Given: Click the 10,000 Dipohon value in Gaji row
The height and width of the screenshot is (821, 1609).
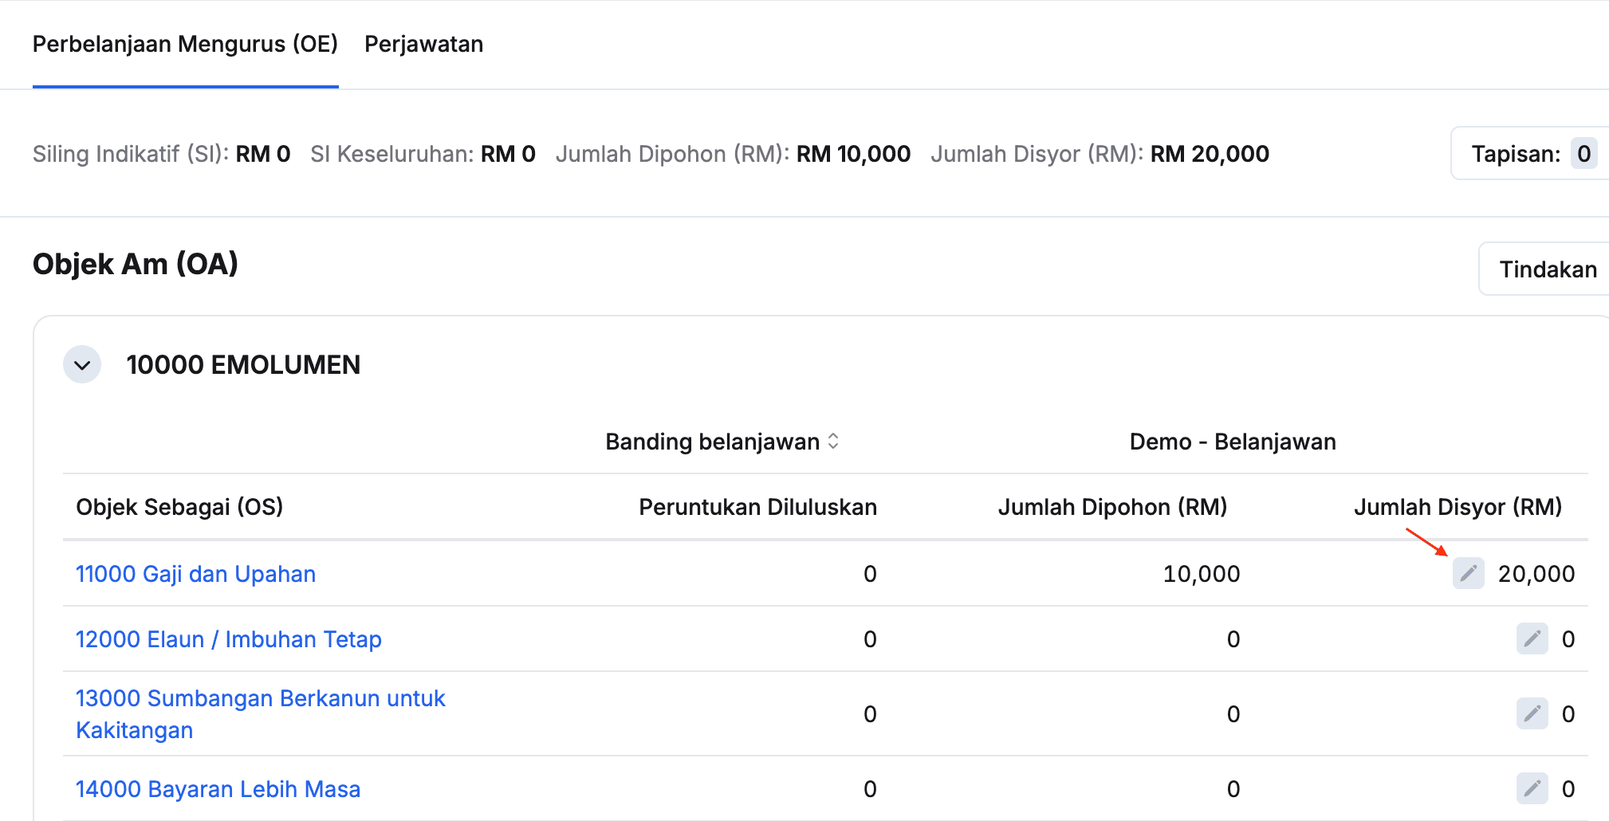Looking at the screenshot, I should tap(1201, 574).
